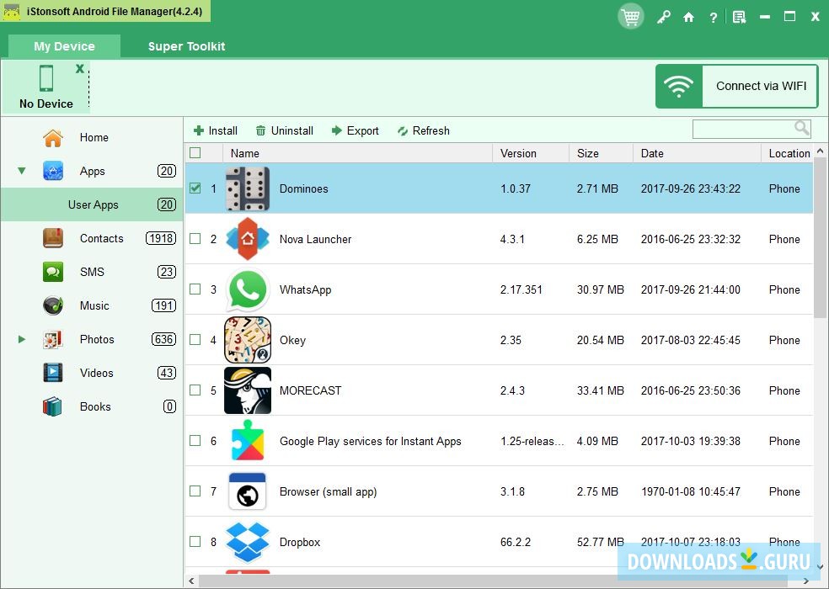Image resolution: width=829 pixels, height=589 pixels.
Task: Sort by the Version column header
Action: [x=531, y=153]
